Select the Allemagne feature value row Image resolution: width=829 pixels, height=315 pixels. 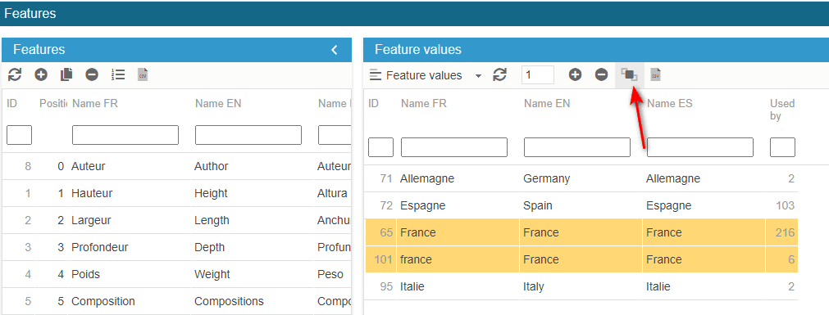[x=581, y=178]
